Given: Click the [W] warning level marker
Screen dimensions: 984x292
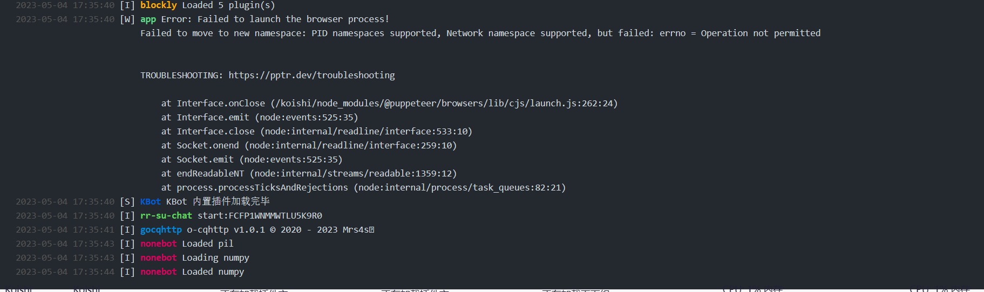Looking at the screenshot, I should click(127, 19).
